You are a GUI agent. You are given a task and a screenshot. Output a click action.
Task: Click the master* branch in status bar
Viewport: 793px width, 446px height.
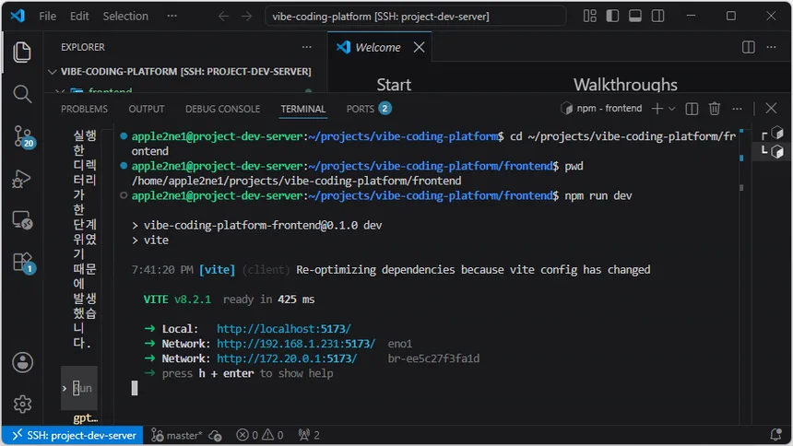click(x=176, y=435)
